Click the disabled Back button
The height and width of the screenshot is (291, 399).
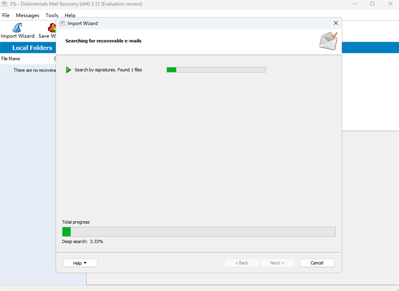click(x=241, y=263)
